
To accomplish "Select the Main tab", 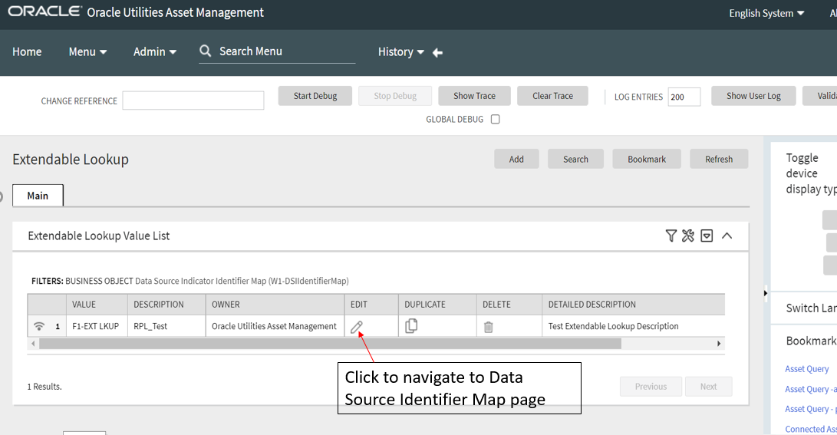I will coord(38,196).
